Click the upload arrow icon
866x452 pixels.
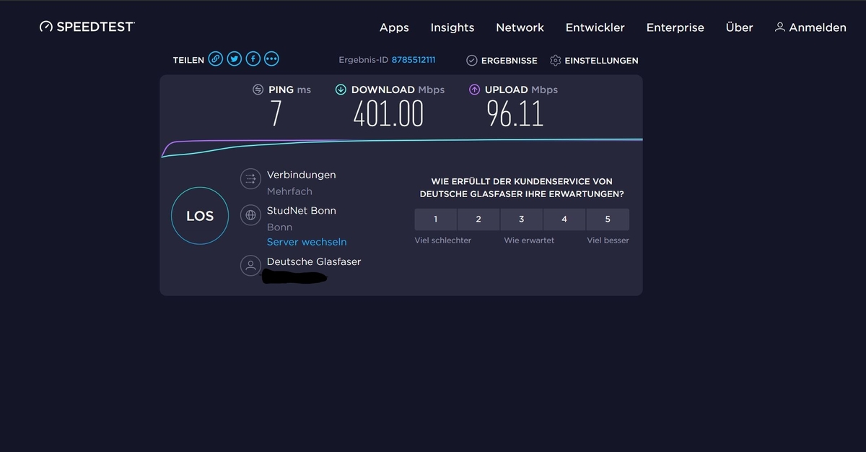coord(474,90)
